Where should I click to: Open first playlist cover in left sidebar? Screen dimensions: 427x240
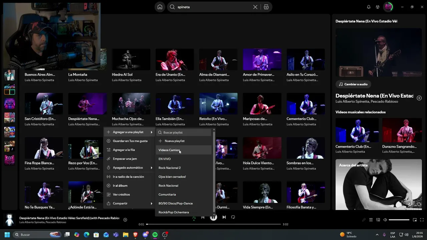pos(9,75)
